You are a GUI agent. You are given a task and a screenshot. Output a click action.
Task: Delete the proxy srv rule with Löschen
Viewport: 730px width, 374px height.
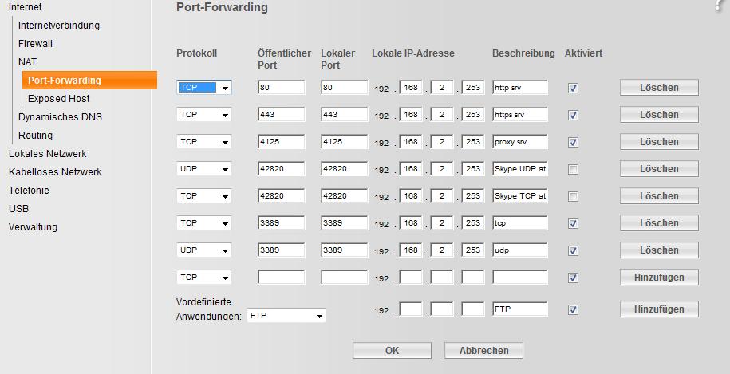coord(659,141)
